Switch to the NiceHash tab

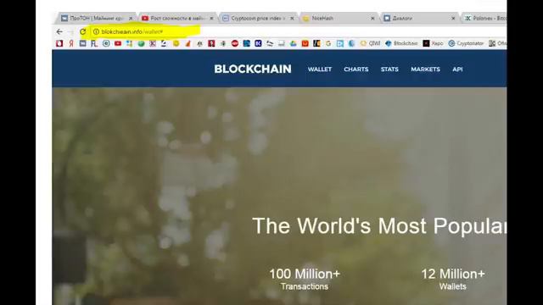pyautogui.click(x=338, y=19)
